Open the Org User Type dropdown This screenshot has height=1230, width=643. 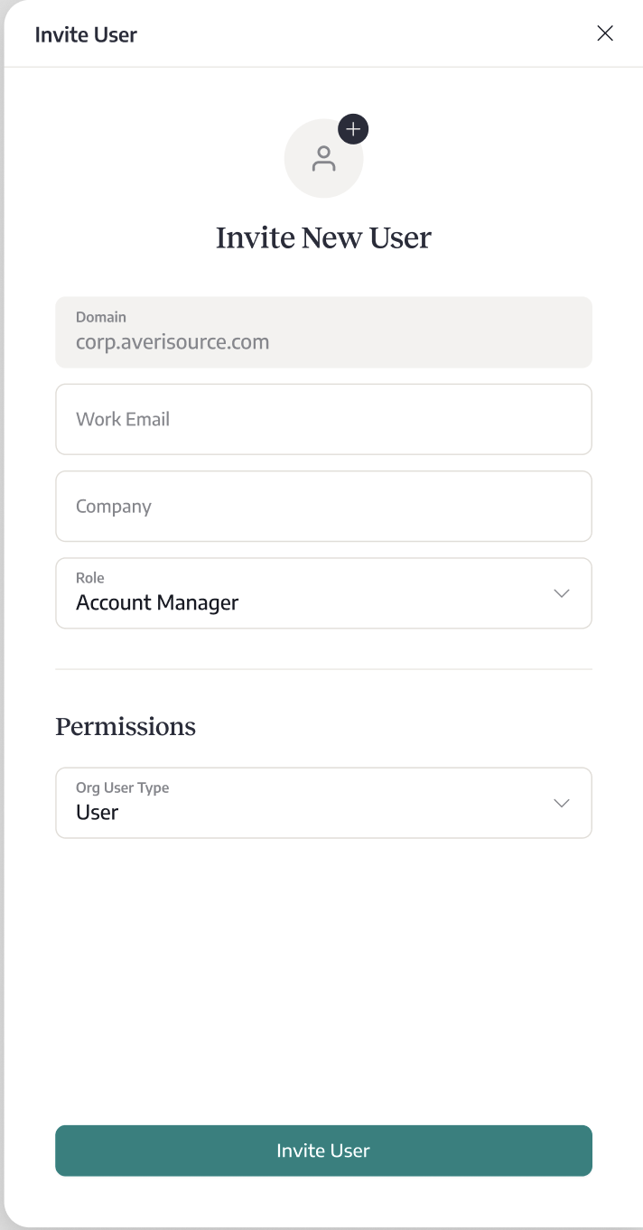pyautogui.click(x=323, y=803)
